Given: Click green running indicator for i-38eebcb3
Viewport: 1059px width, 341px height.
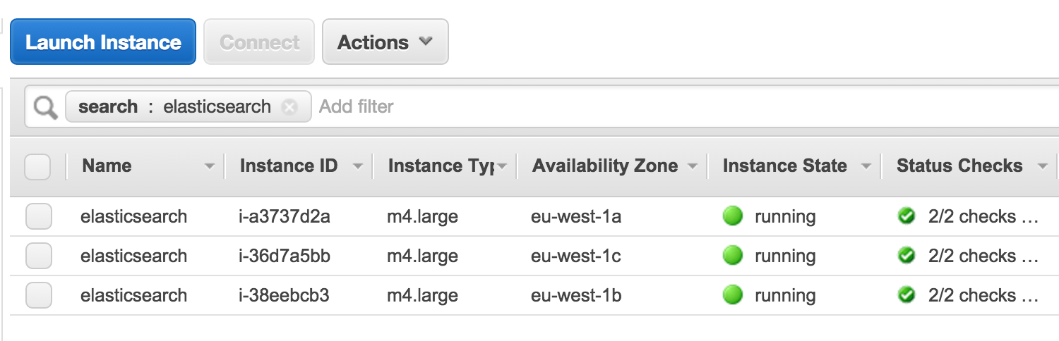Looking at the screenshot, I should pyautogui.click(x=733, y=295).
